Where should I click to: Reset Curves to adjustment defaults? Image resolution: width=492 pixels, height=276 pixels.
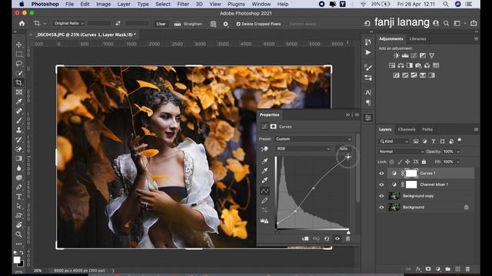pyautogui.click(x=327, y=238)
